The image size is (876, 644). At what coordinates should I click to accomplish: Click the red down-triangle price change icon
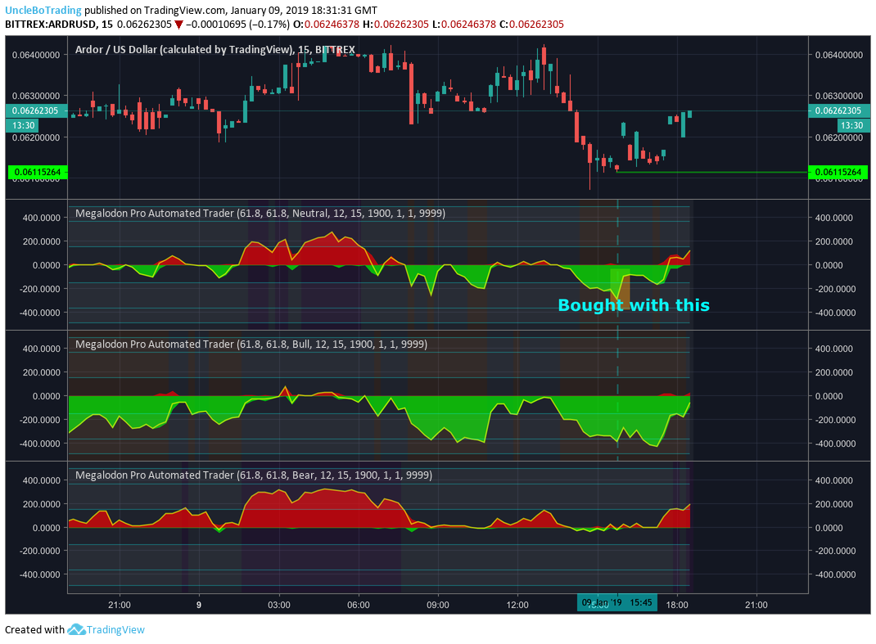[x=178, y=25]
